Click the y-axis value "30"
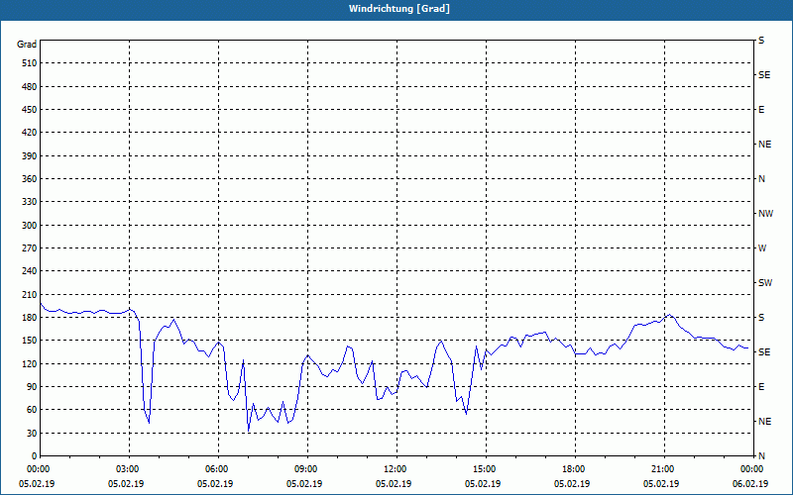The height and width of the screenshot is (495, 793). 32,434
